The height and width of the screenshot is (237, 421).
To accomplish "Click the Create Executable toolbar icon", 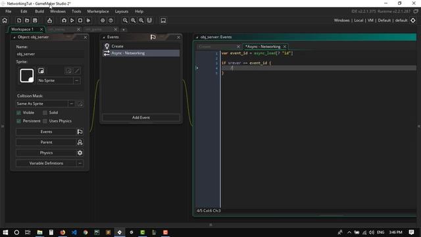I will click(50, 20).
